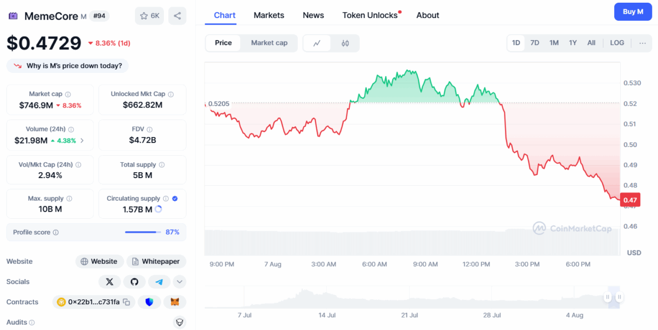
Task: Click the MetaMask fox icon
Action: point(175,302)
